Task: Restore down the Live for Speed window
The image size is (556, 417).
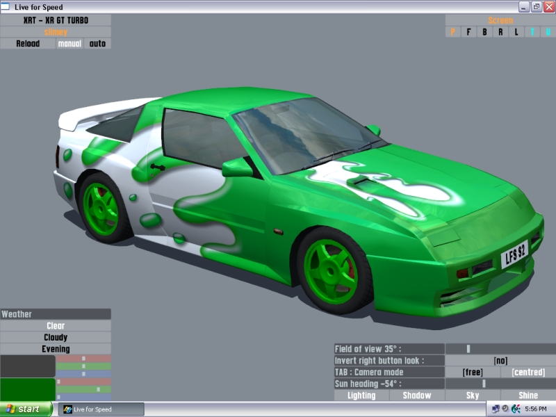Action: click(537, 6)
